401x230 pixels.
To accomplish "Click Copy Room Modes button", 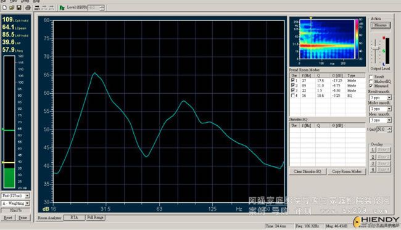I will 347,171.
